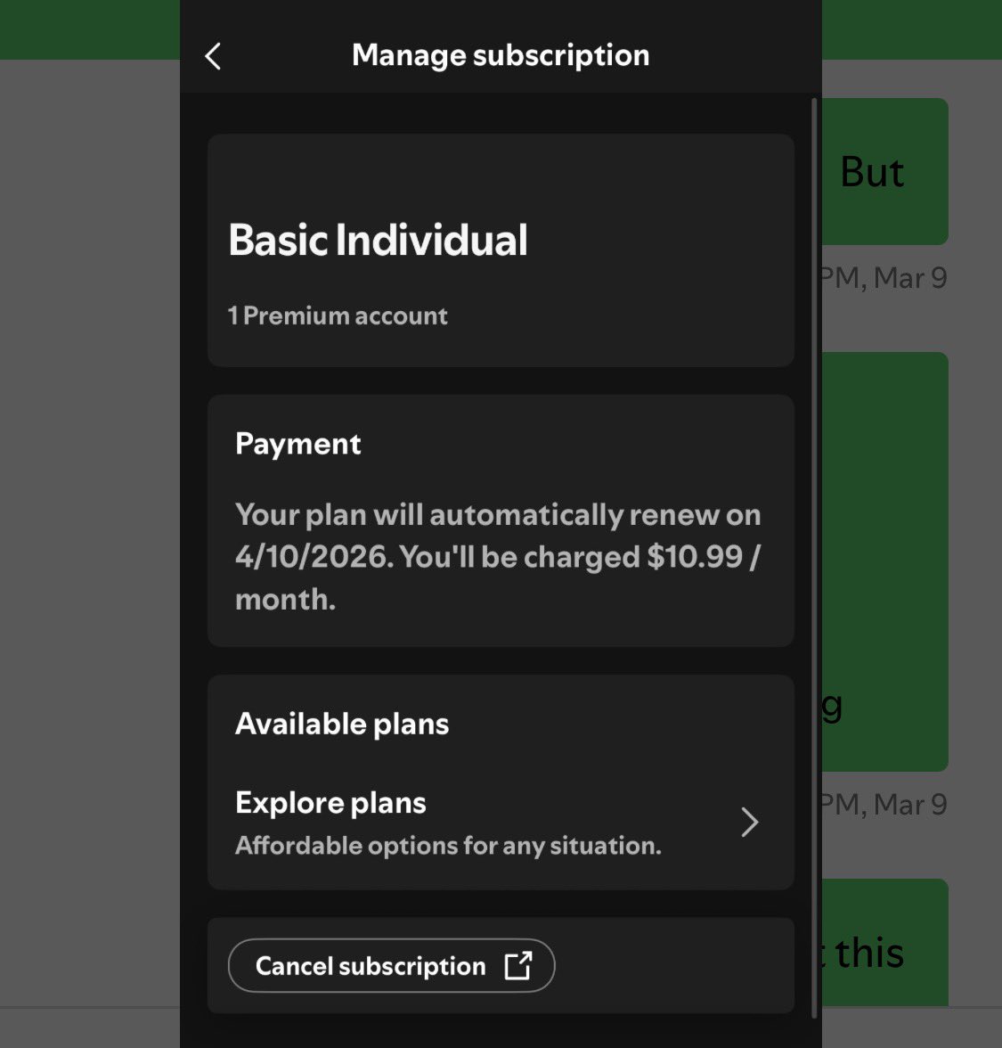Screen dimensions: 1002x1048
Task: Click the 'this' message bubble in background chat
Action: (x=884, y=942)
